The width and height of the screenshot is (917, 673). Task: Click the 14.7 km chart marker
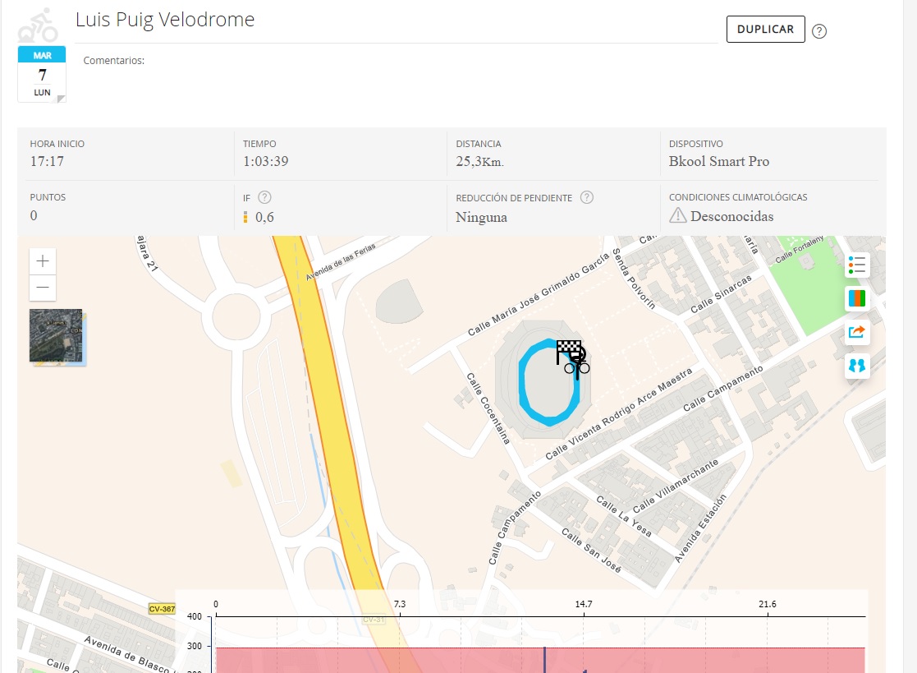583,604
